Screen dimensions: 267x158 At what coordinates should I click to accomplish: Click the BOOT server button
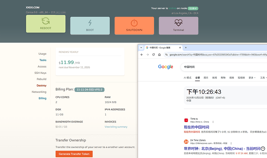click(x=90, y=25)
